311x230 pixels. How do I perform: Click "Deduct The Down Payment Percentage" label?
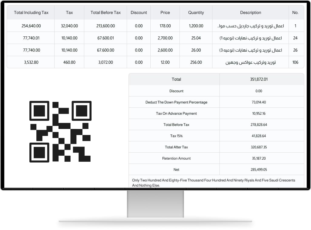[x=176, y=102]
